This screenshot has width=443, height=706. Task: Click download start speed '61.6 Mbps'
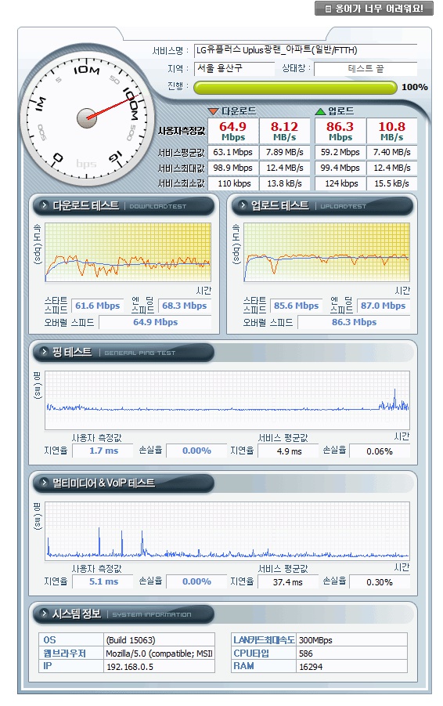98,306
